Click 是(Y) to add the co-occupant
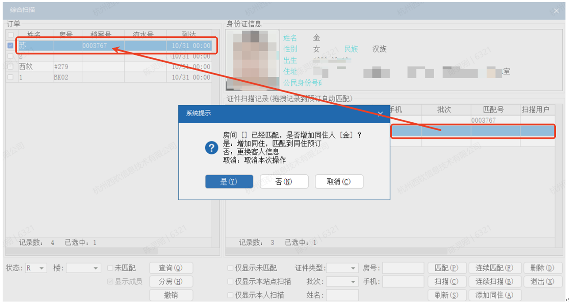The width and height of the screenshot is (569, 302). 229,181
